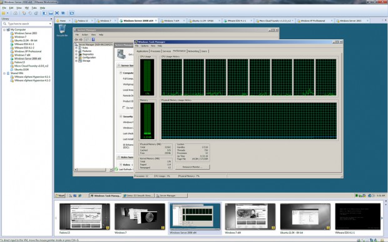This screenshot has height=242, width=388.
Task: Open the Options menu in Task Manager
Action: (145, 46)
